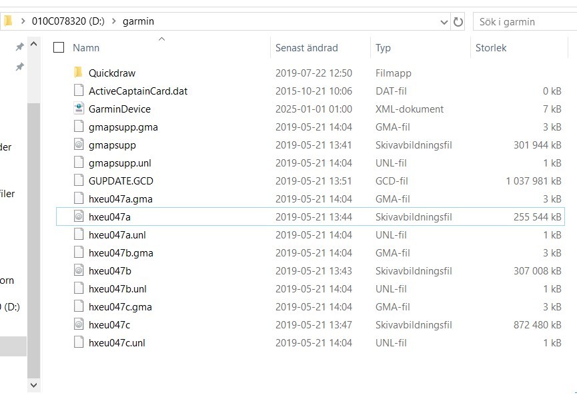Screen dimensions: 577x399
Task: Select the Quickdraw folder name
Action: 112,73
